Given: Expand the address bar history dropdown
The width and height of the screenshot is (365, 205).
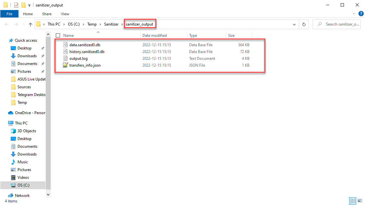Looking at the screenshot, I should click(294, 24).
